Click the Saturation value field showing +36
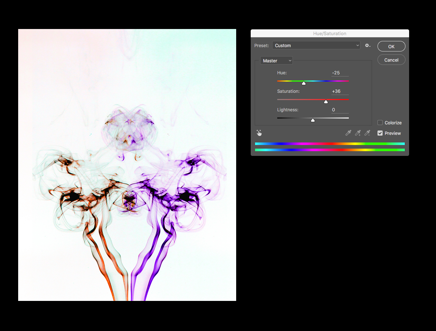The width and height of the screenshot is (436, 331). pyautogui.click(x=340, y=91)
